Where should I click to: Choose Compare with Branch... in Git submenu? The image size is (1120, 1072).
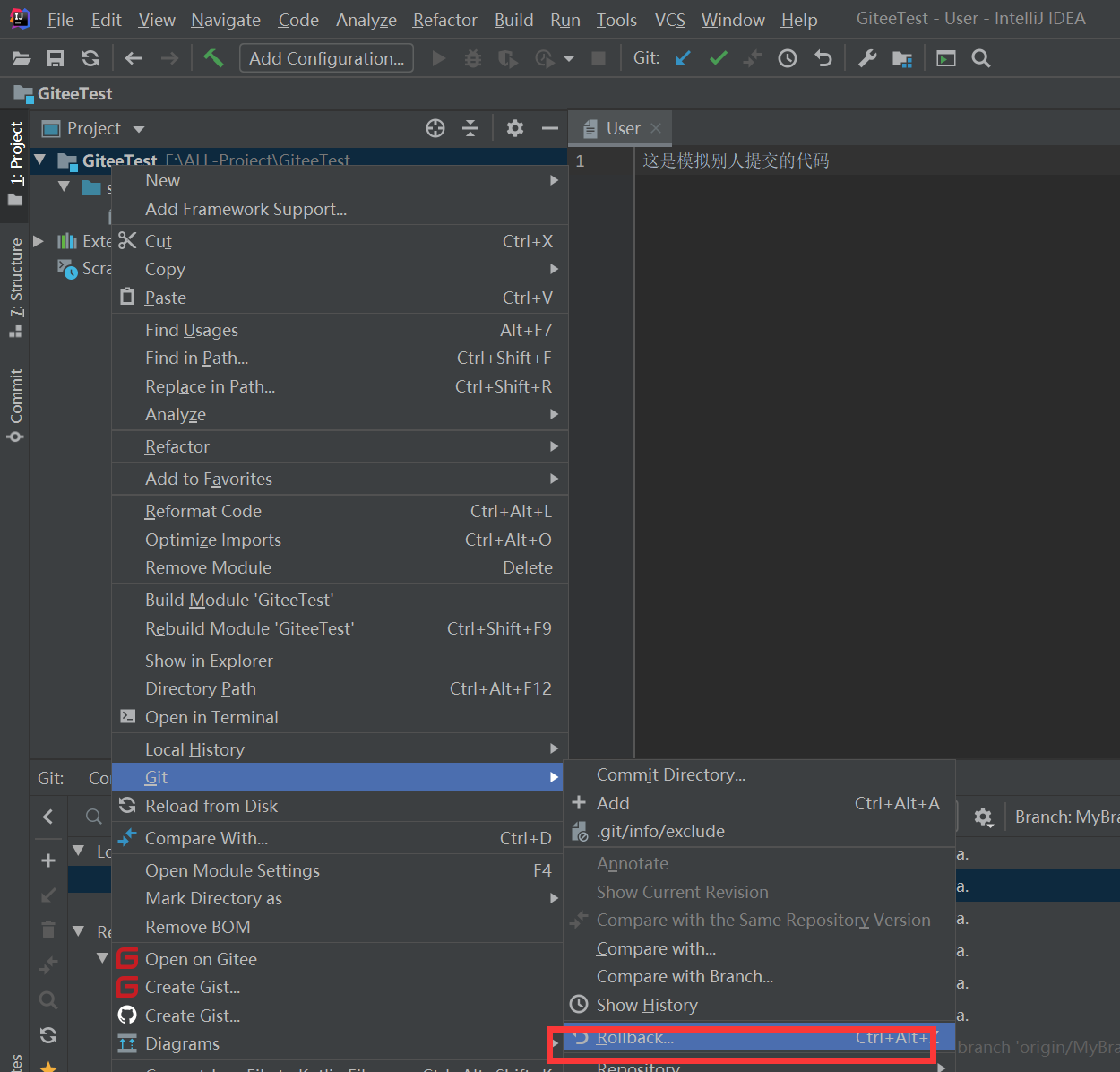759,976
